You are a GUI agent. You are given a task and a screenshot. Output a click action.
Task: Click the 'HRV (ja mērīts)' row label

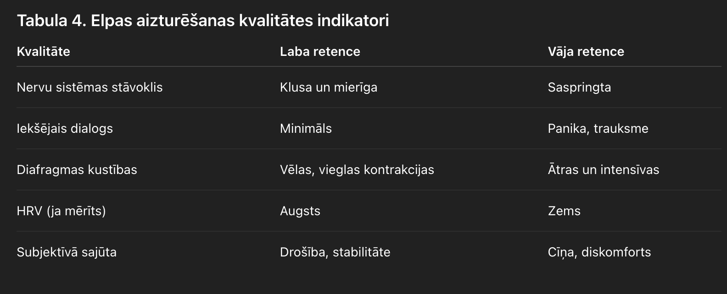62,211
